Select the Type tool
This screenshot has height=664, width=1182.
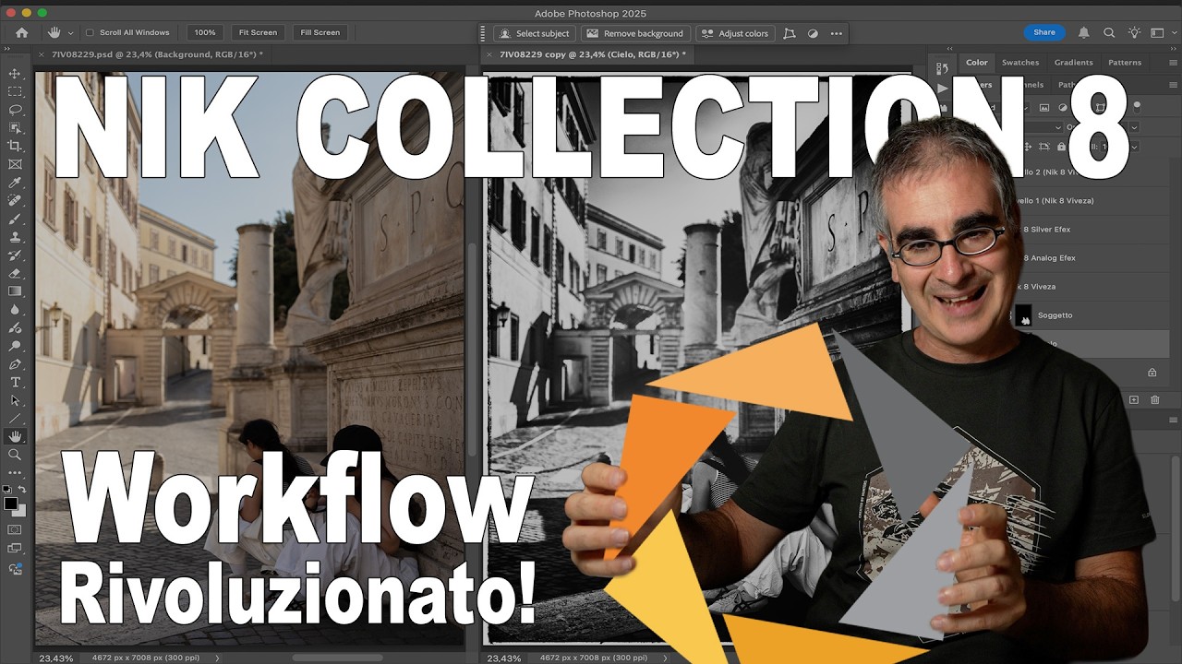click(x=15, y=382)
